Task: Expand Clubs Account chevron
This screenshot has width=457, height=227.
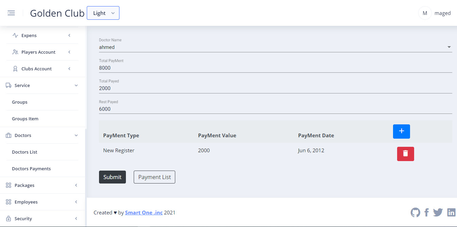Action: click(x=69, y=69)
